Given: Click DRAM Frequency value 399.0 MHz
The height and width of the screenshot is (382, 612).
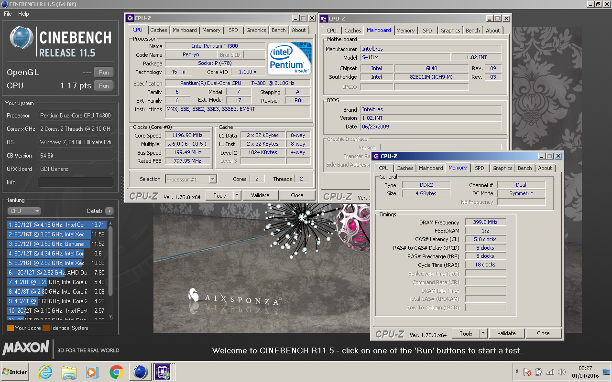Looking at the screenshot, I should [485, 223].
